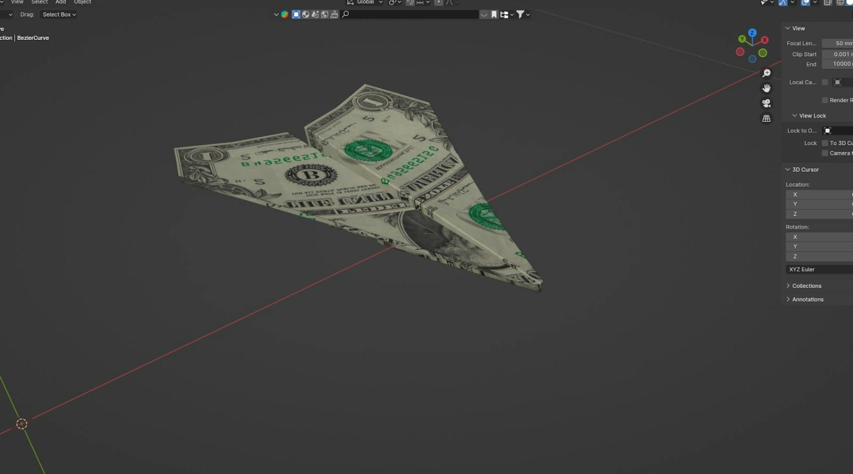Select the hand pan view icon

pyautogui.click(x=766, y=88)
